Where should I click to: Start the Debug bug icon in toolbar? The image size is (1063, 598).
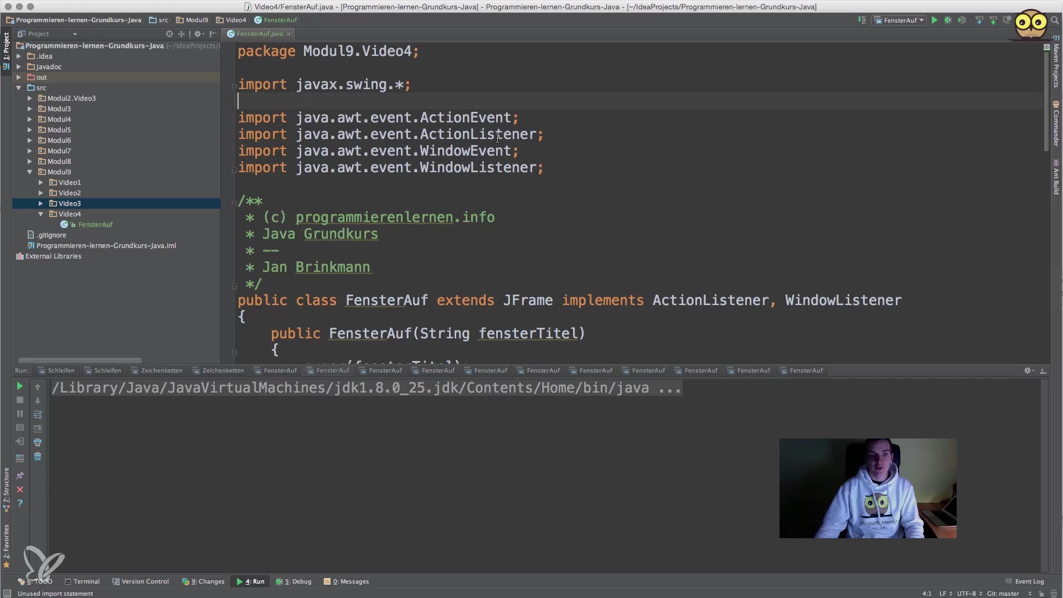(x=948, y=20)
